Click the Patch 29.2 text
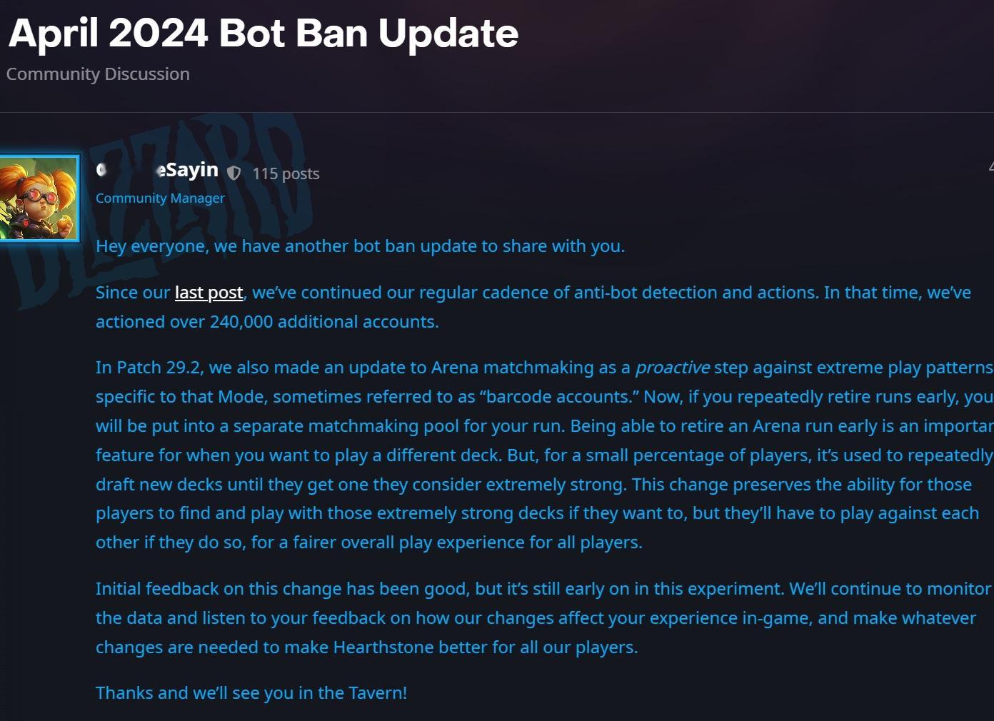The height and width of the screenshot is (721, 994). (149, 368)
